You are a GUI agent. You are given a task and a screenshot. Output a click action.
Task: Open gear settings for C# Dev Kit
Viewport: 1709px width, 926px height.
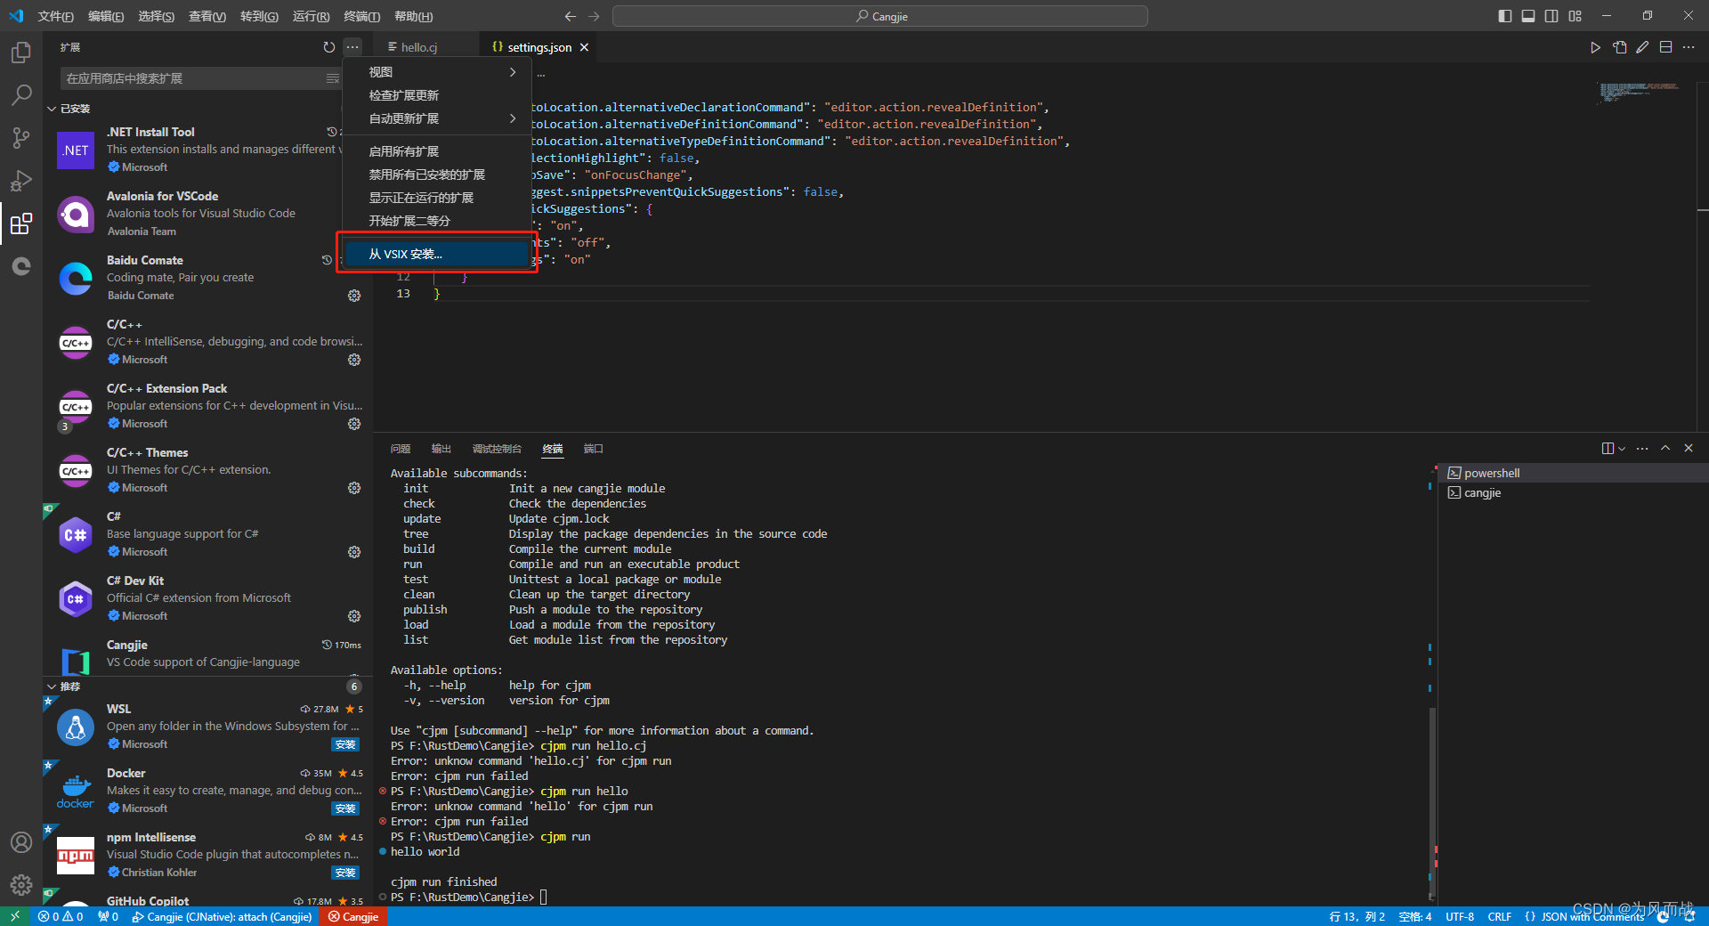pyautogui.click(x=354, y=616)
